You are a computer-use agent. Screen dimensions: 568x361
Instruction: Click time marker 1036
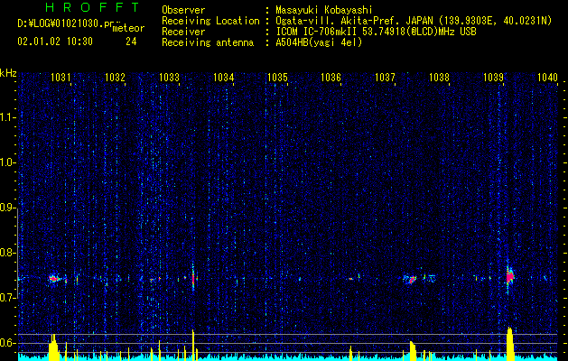pos(331,78)
